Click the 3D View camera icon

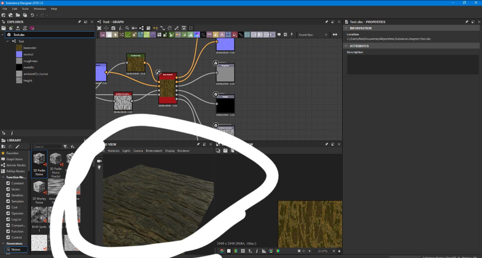click(x=99, y=161)
